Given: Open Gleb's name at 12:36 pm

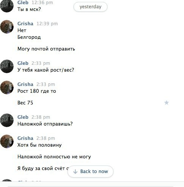Looking at the screenshot, I should pos(23,3).
